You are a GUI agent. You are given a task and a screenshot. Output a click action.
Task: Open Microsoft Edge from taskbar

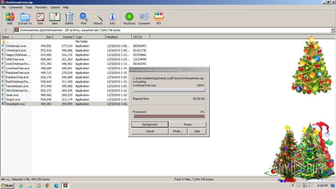click(56, 186)
